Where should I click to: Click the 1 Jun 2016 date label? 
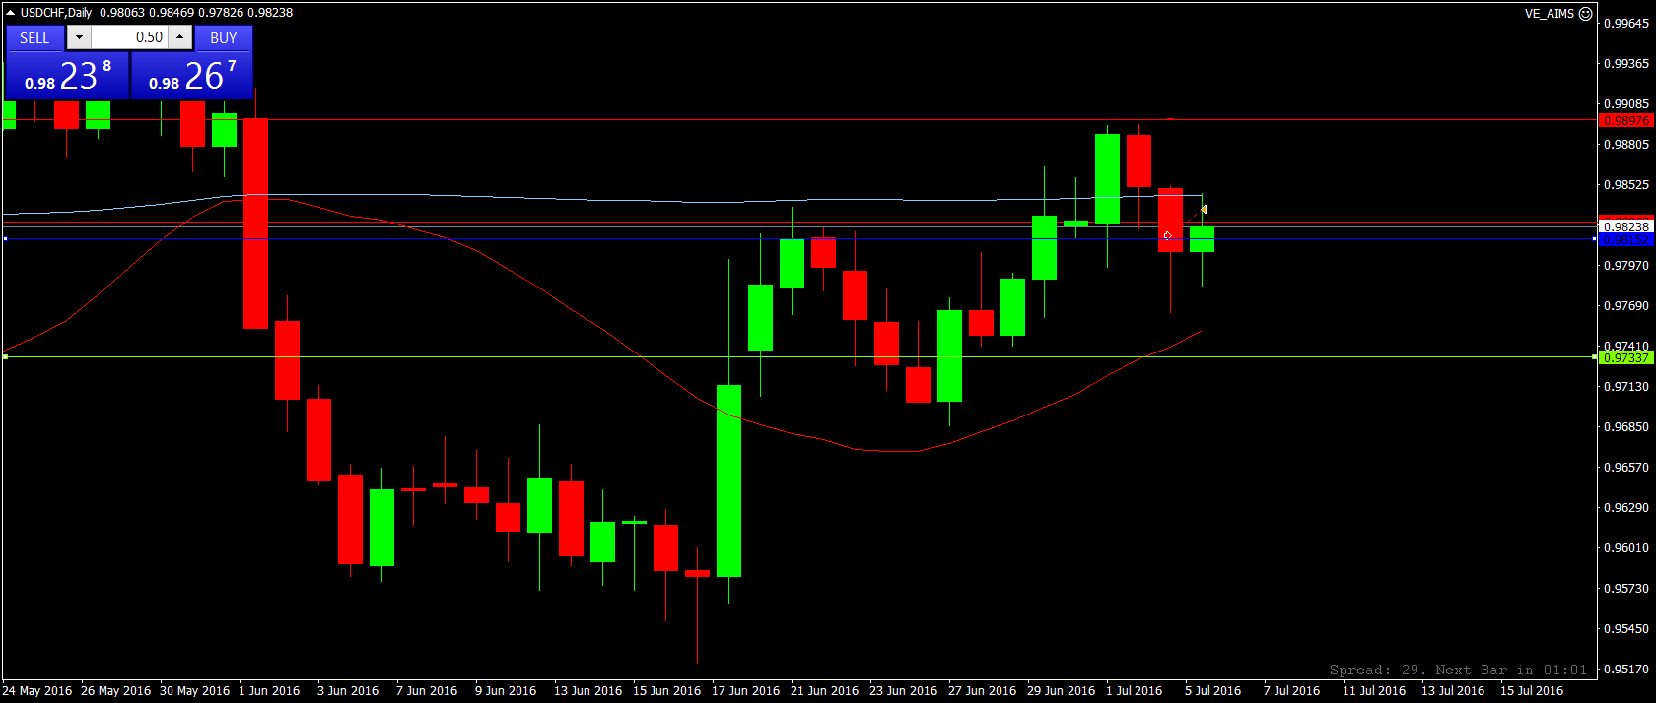(x=269, y=690)
